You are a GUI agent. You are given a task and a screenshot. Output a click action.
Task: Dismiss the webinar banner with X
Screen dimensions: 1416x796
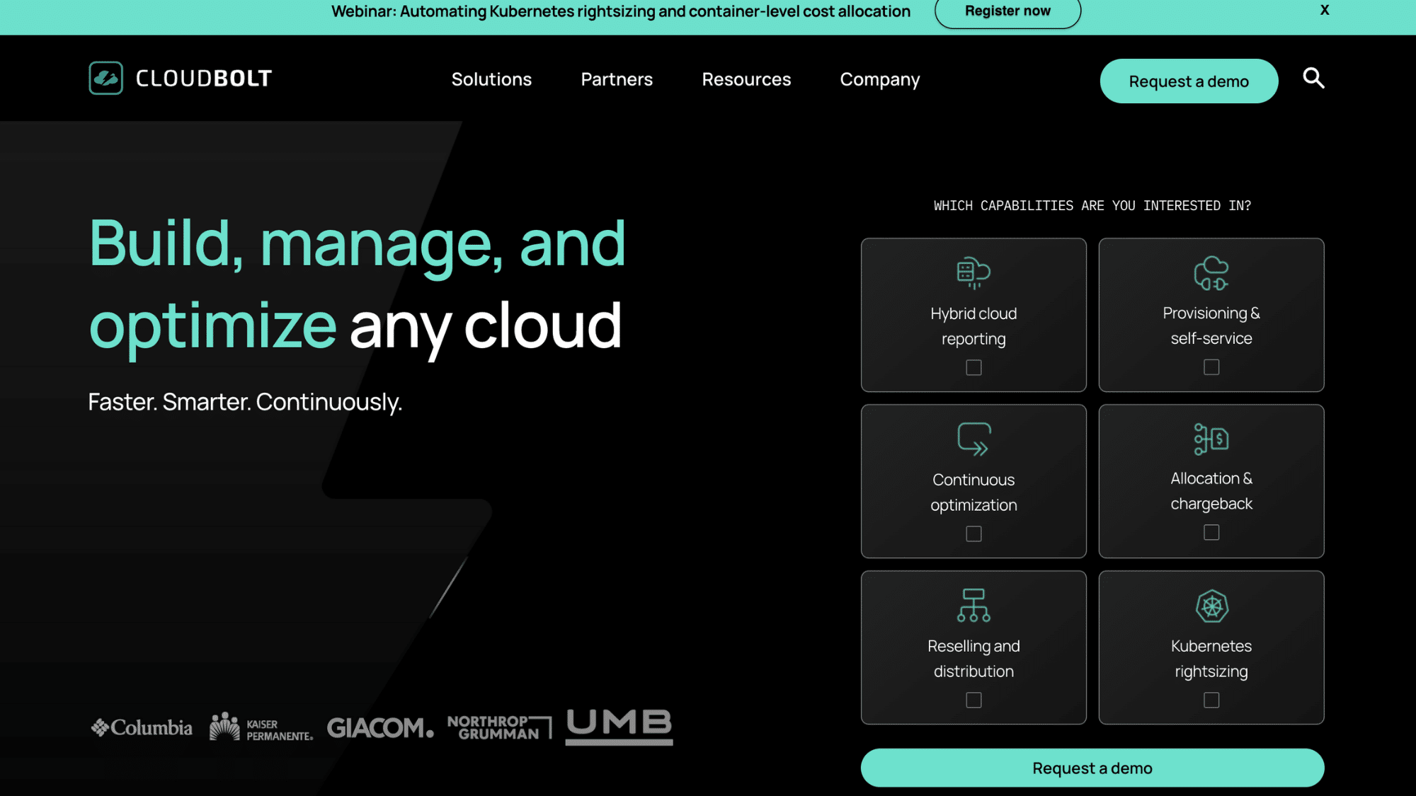pyautogui.click(x=1324, y=10)
